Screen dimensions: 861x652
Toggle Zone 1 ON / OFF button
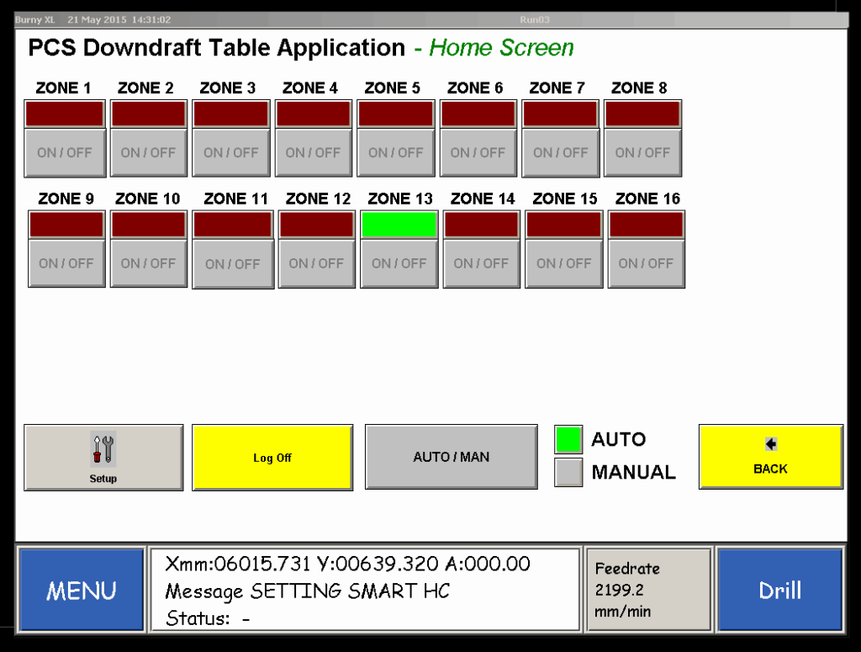tap(65, 153)
